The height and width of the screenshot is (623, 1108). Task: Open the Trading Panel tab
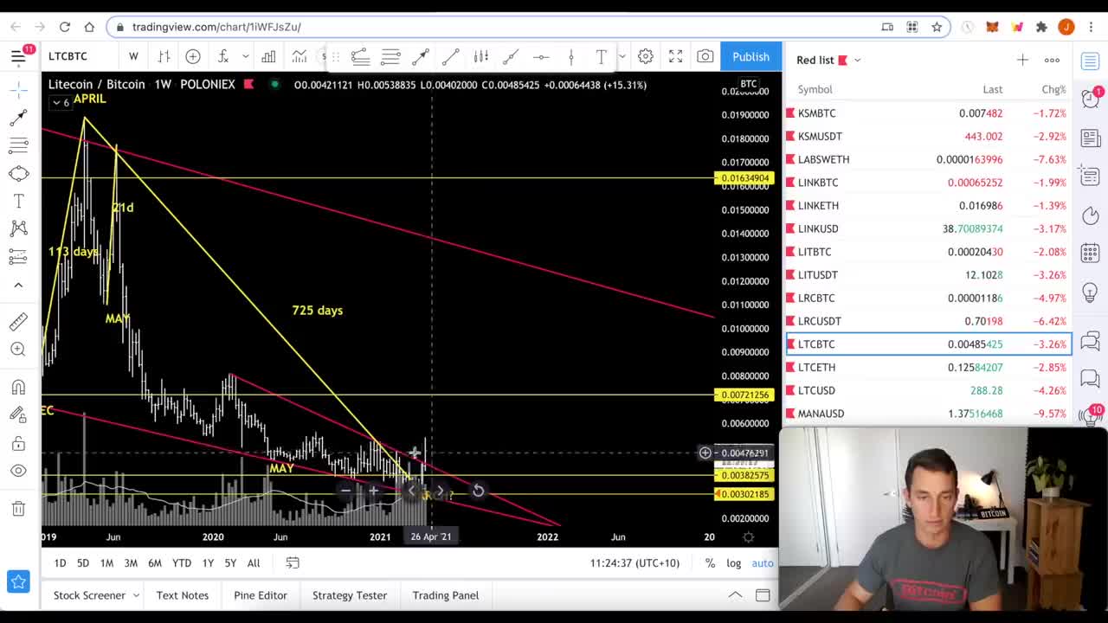tap(446, 595)
